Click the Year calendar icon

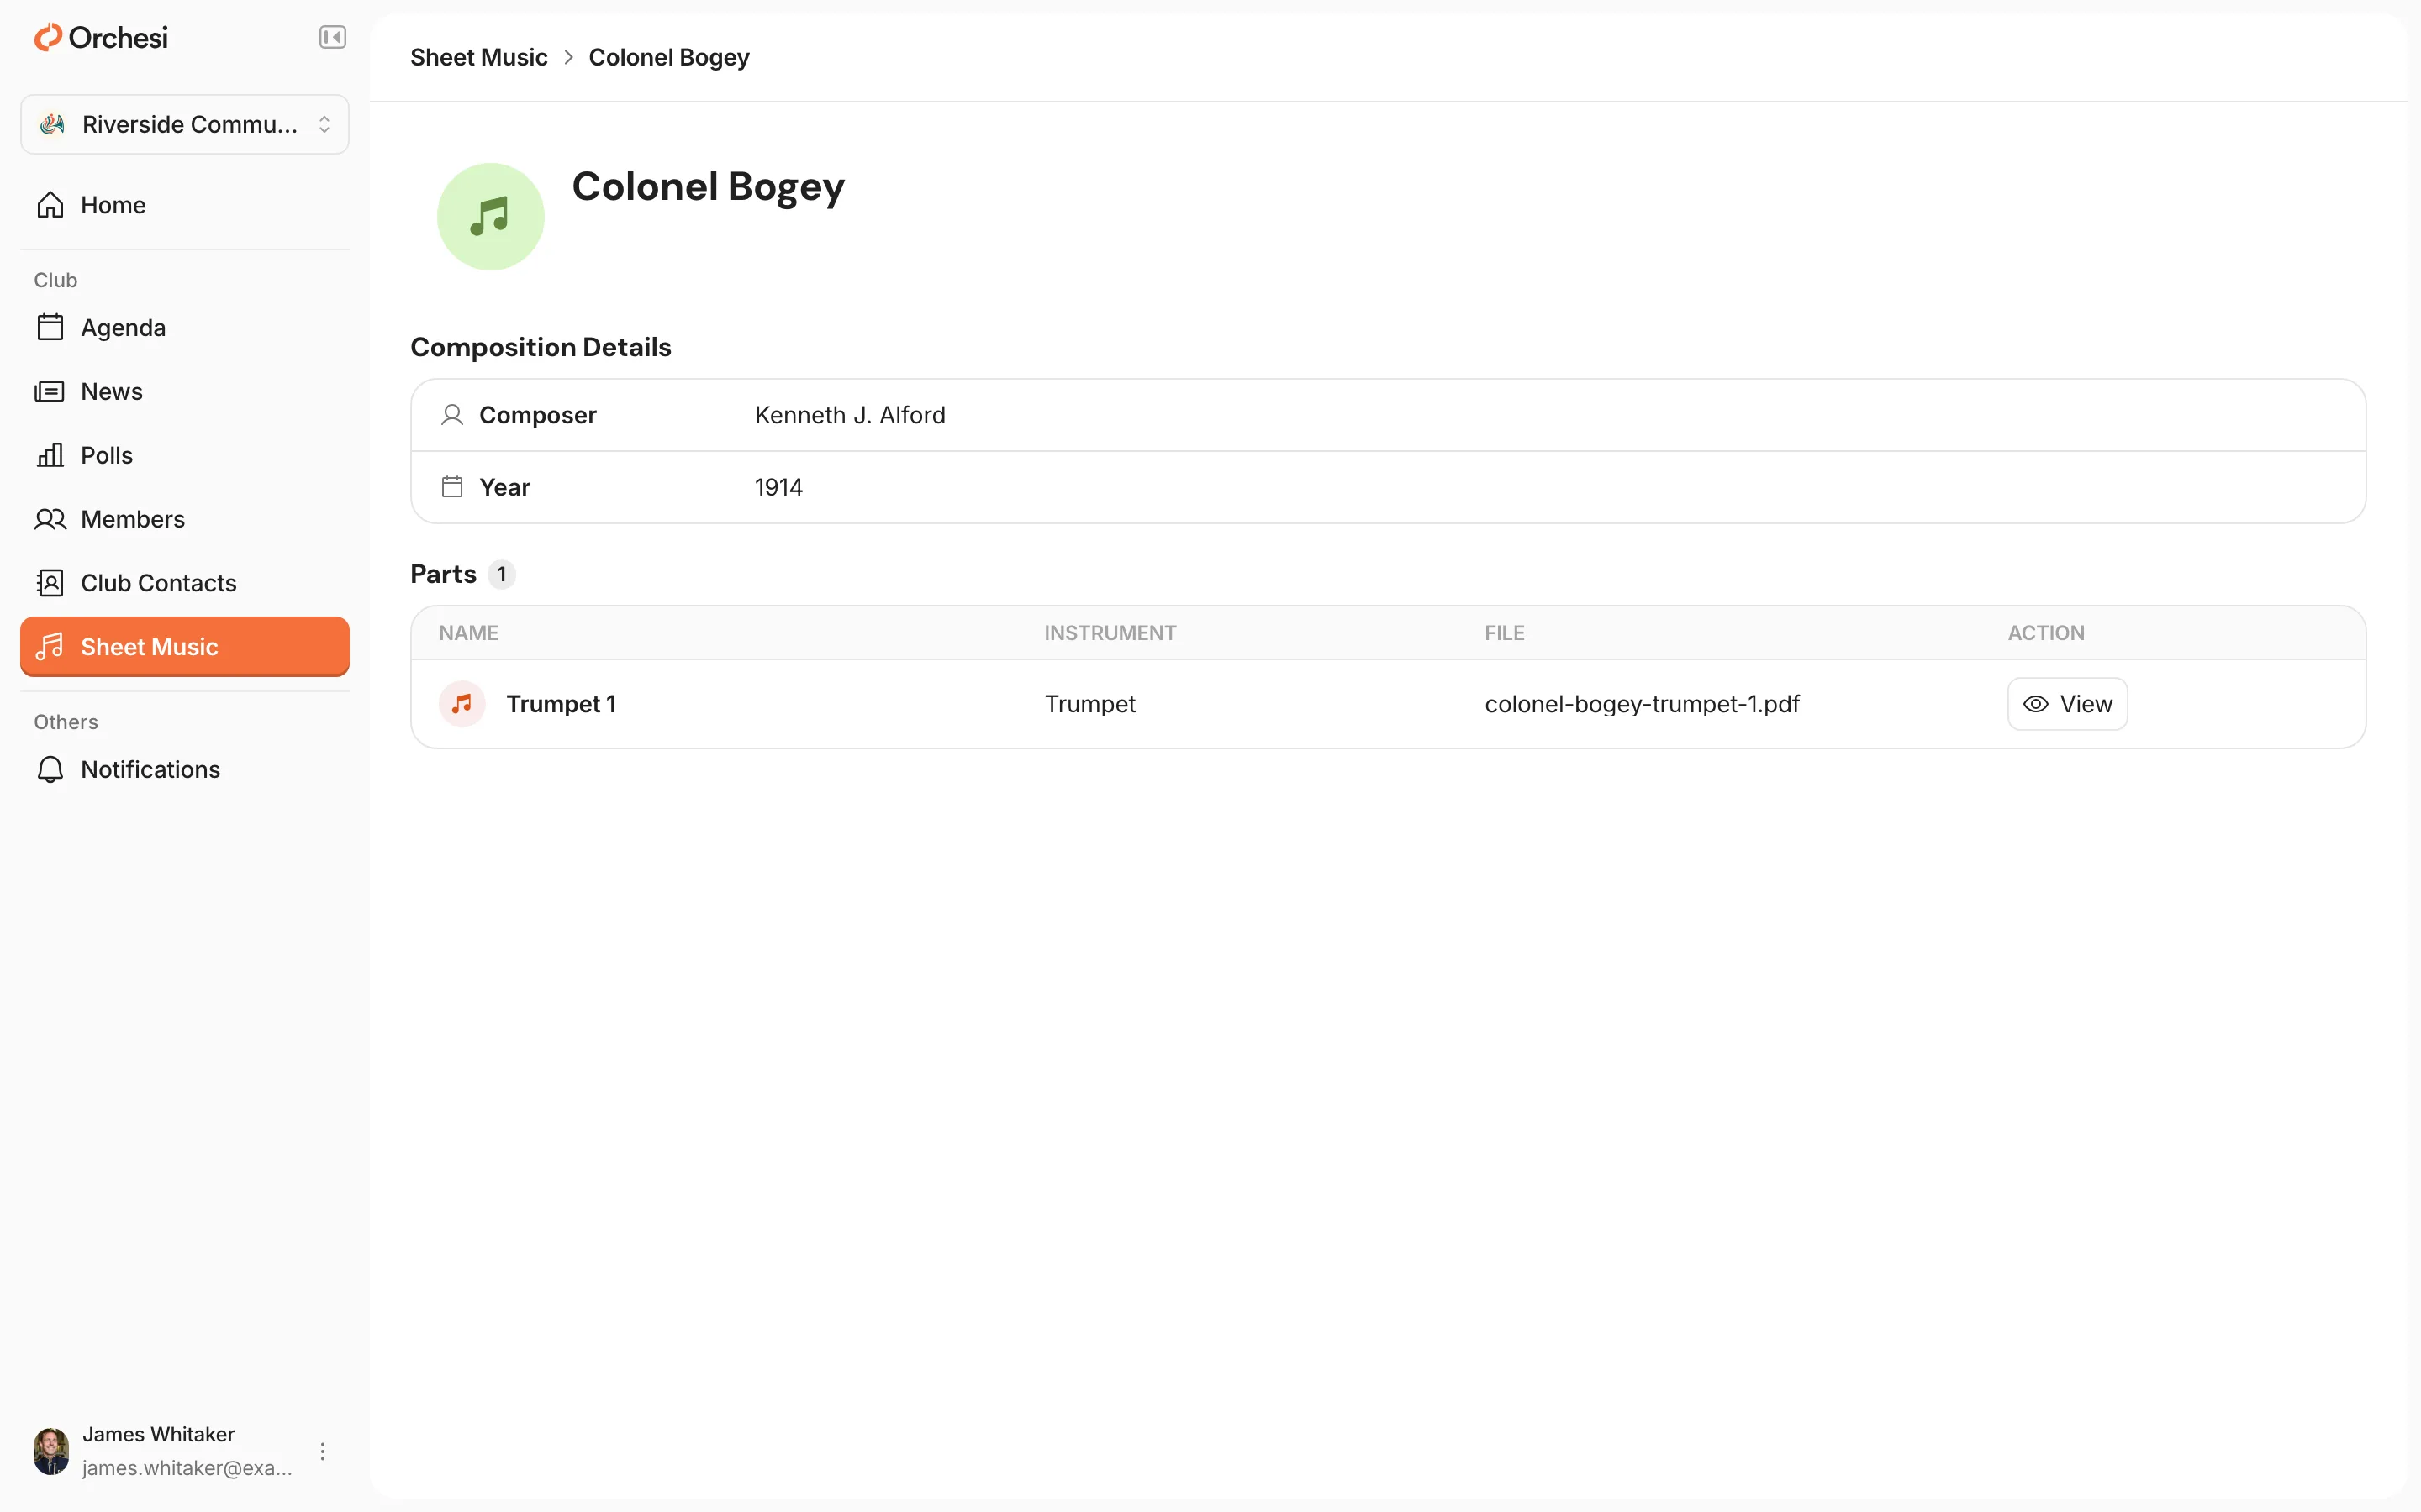click(452, 487)
